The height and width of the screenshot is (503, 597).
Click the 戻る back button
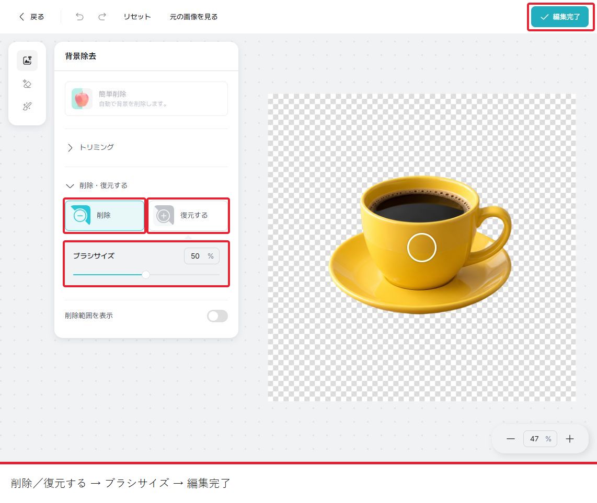coord(31,17)
